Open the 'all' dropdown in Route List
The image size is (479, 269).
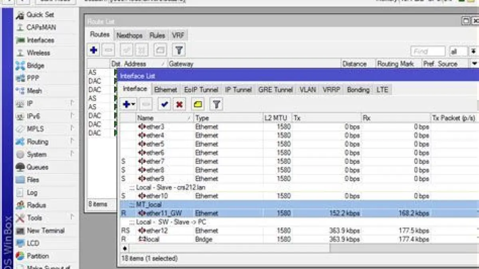click(x=458, y=51)
